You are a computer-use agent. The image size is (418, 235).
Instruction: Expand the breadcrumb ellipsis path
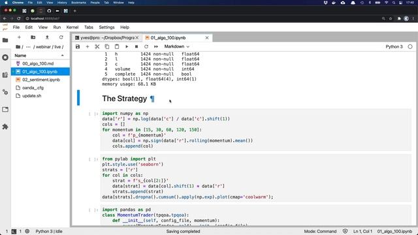coord(28,47)
